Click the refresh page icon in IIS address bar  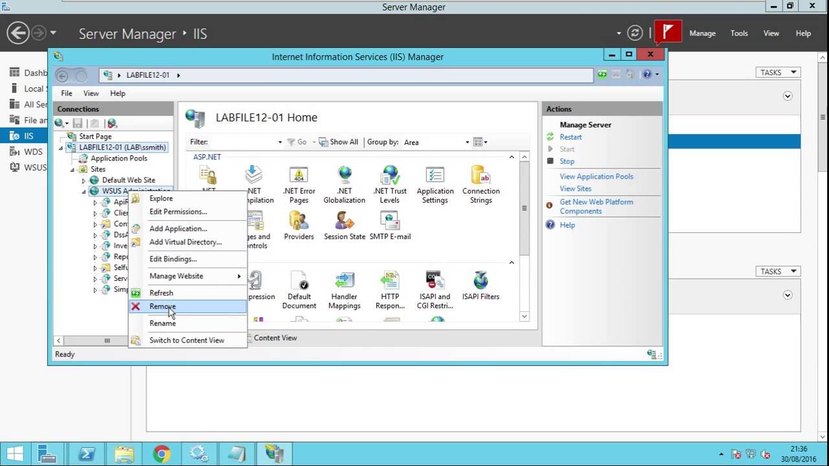602,74
